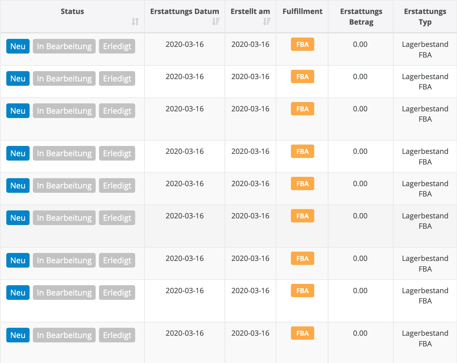Click the FBA badge in the fourth row

click(302, 151)
